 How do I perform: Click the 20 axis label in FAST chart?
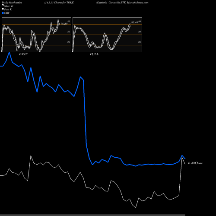coord(69,42)
